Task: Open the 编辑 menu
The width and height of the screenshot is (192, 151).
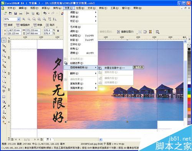Action: pos(23,8)
